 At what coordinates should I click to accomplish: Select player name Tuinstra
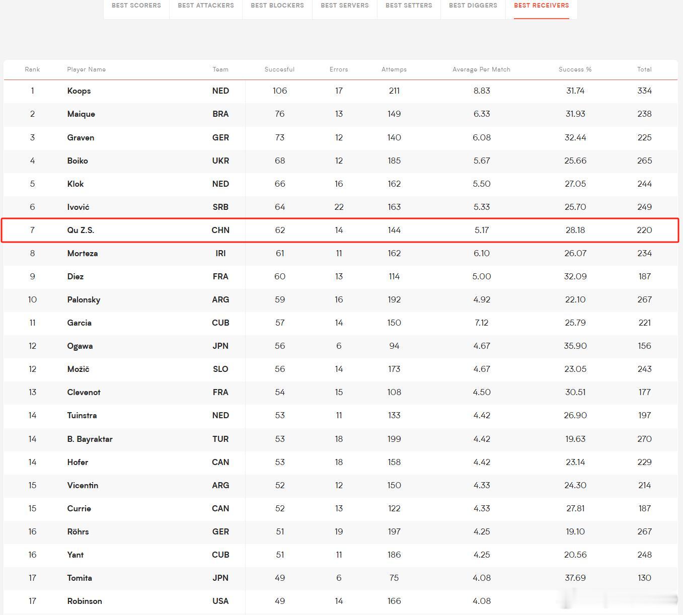[x=82, y=415]
